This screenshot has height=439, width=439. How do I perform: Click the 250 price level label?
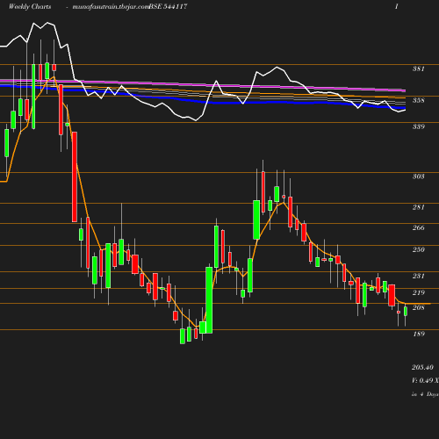click(x=419, y=249)
